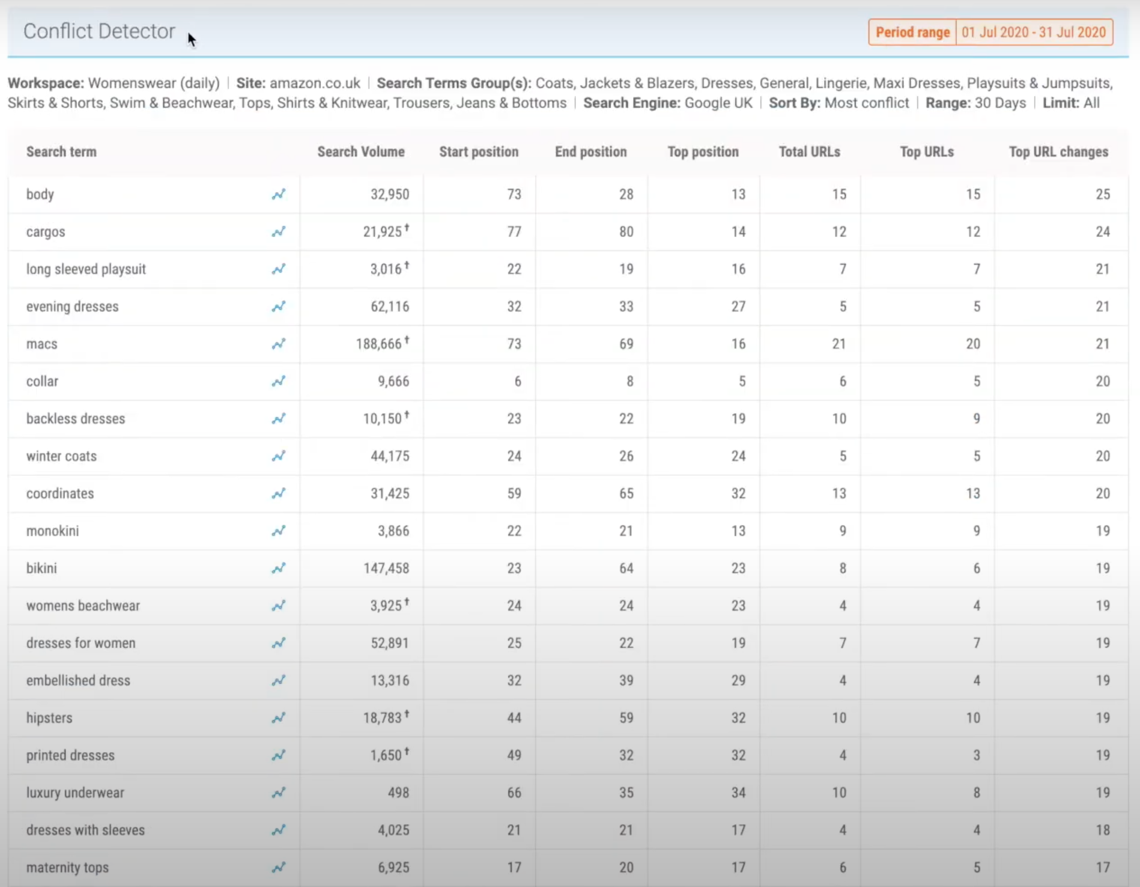Viewport: 1140px width, 887px height.
Task: Click the Search Engine Google UK label
Action: pyautogui.click(x=668, y=103)
